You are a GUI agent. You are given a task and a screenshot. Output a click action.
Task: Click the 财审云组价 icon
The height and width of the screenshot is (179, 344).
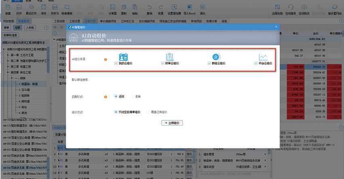pyautogui.click(x=170, y=57)
